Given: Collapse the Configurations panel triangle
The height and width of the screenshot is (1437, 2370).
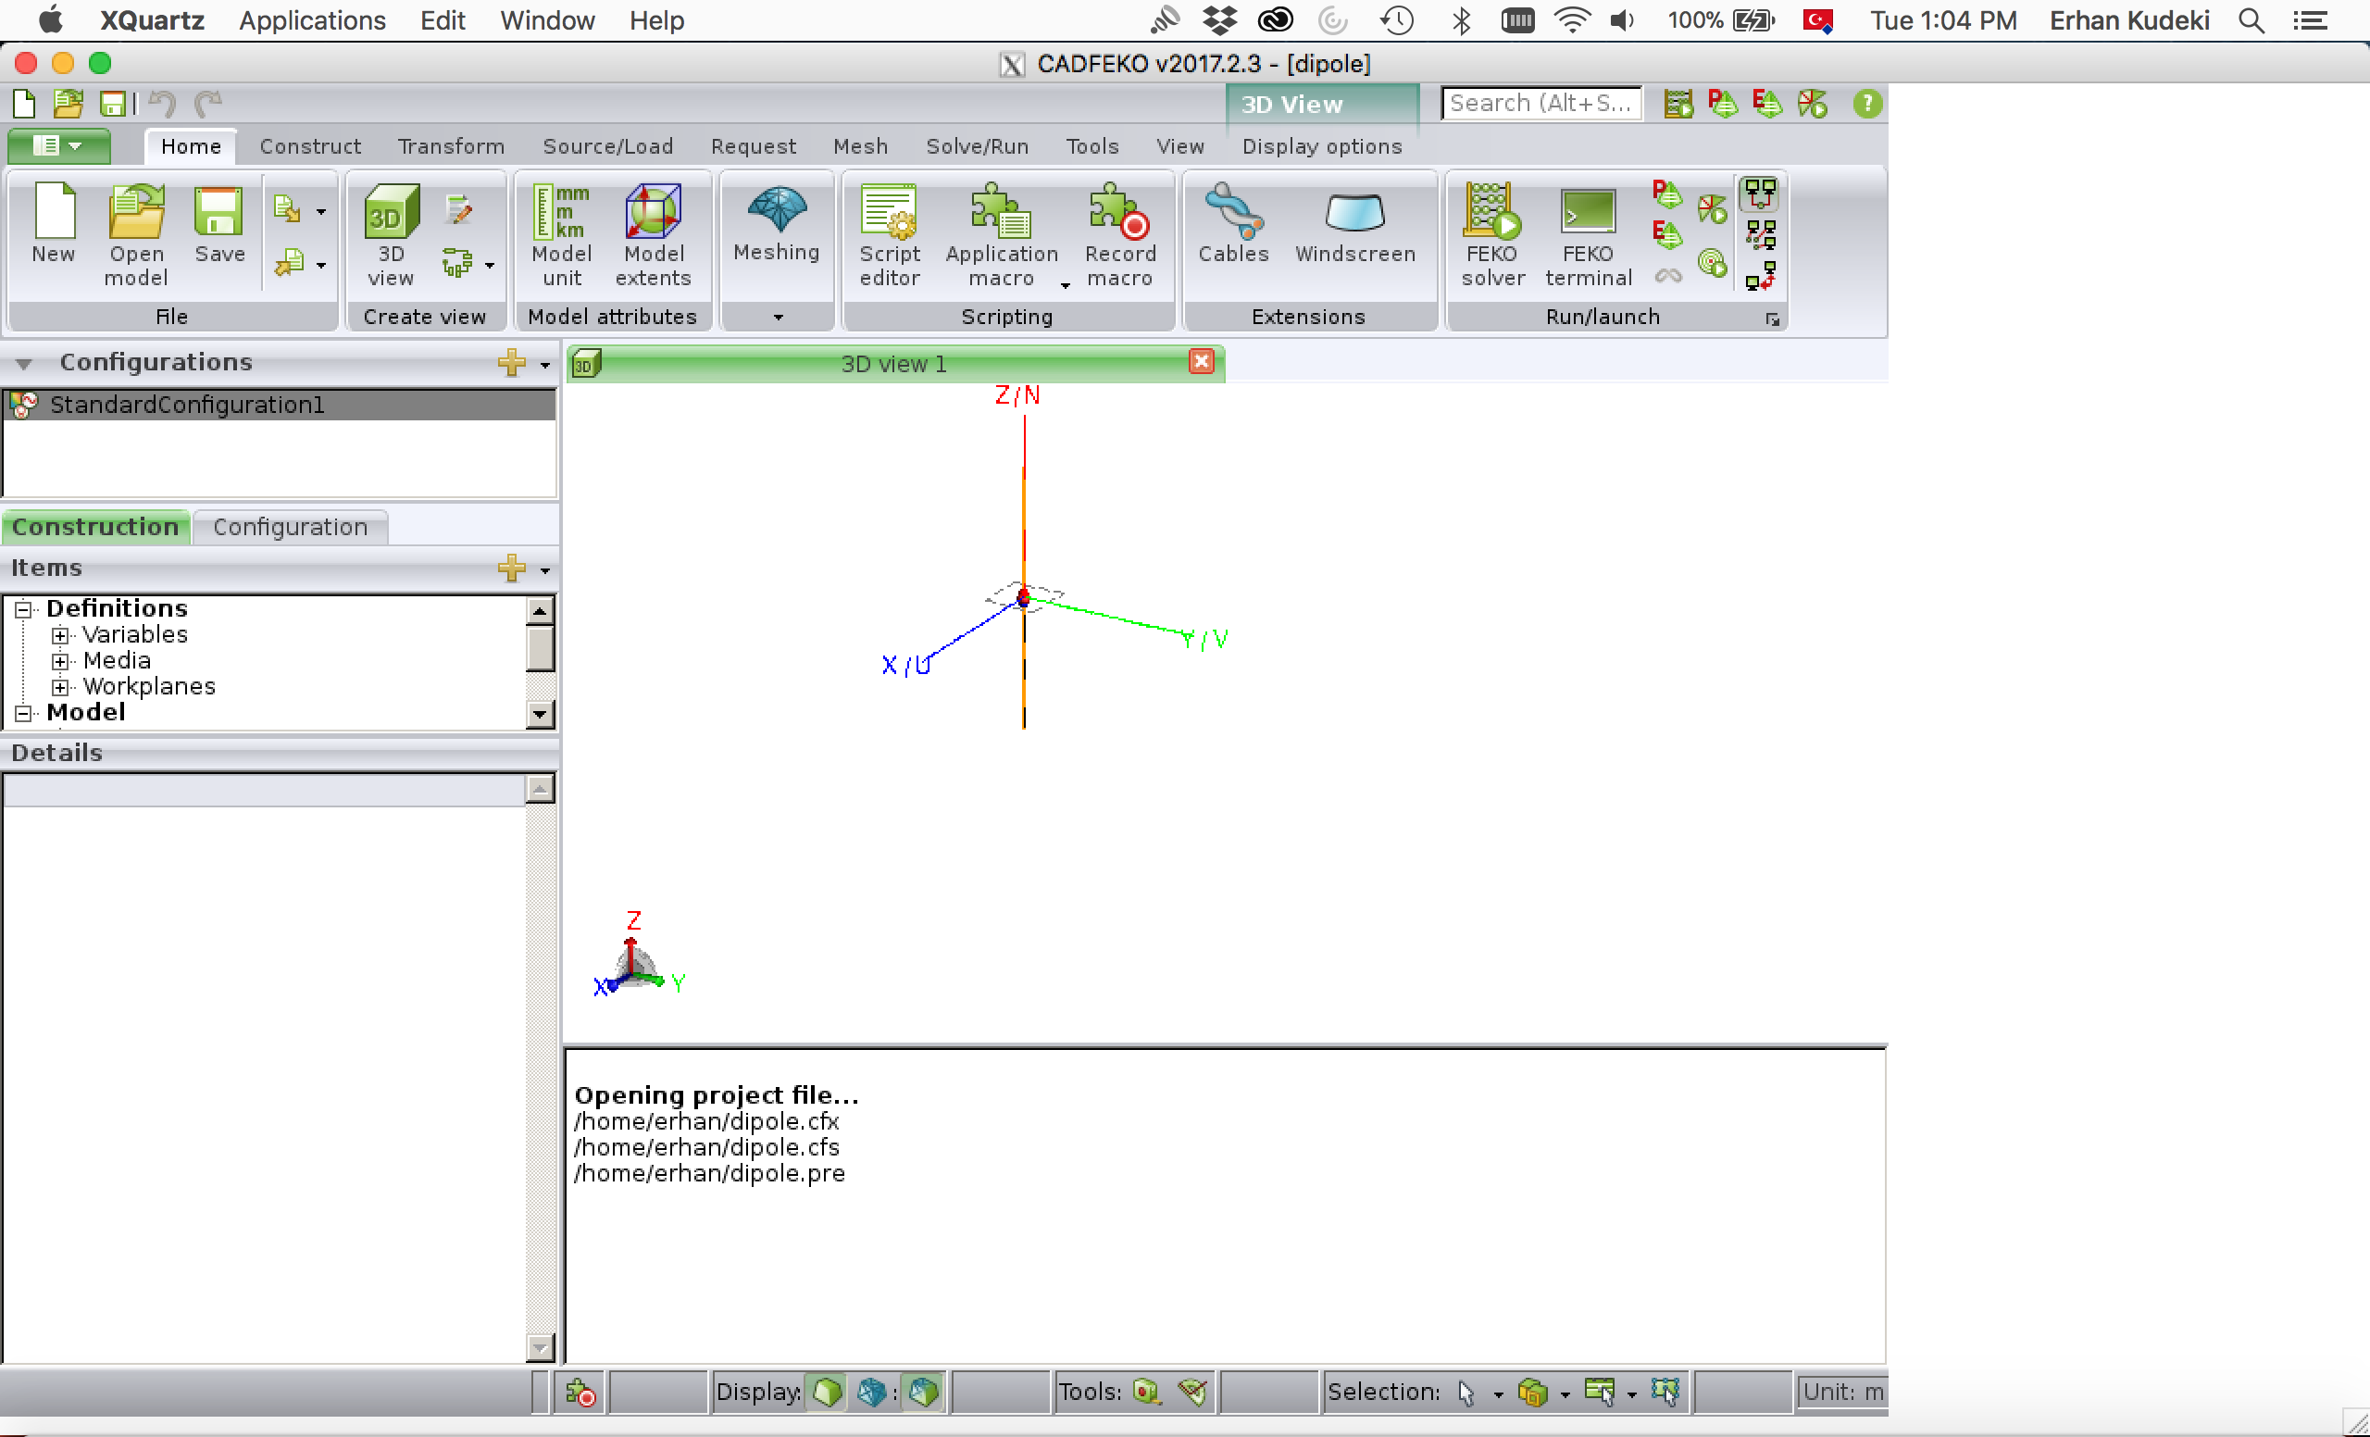Looking at the screenshot, I should click(24, 364).
